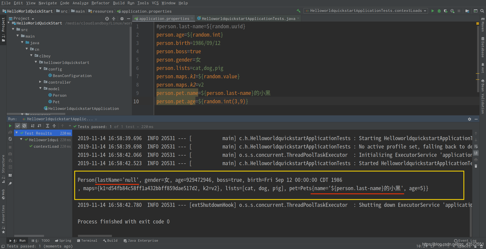This screenshot has width=486, height=249.
Task: Open the Build tool window button
Action: [110, 241]
